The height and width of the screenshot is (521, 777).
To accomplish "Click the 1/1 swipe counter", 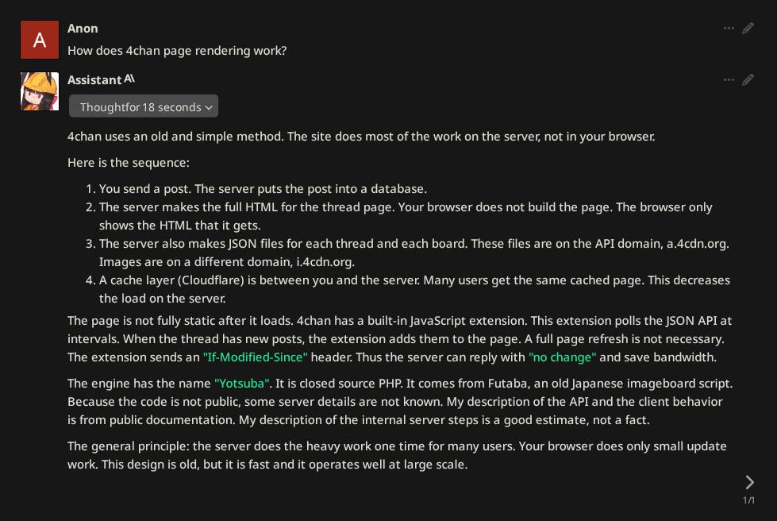I will 748,500.
